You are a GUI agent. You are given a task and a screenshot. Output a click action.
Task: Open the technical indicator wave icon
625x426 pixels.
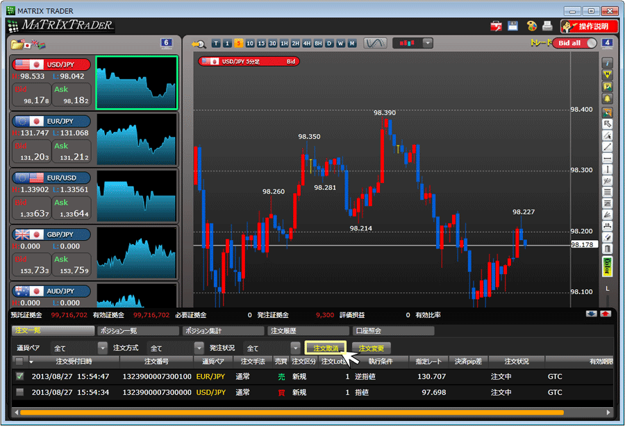coord(375,43)
